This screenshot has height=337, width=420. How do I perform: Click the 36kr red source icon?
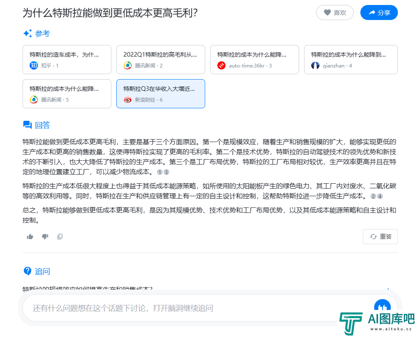click(221, 65)
